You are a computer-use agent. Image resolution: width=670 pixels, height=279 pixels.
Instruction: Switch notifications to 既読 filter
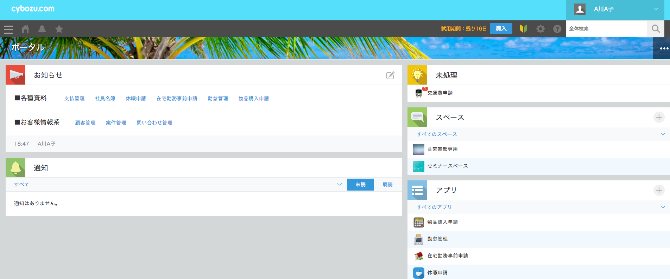point(387,185)
